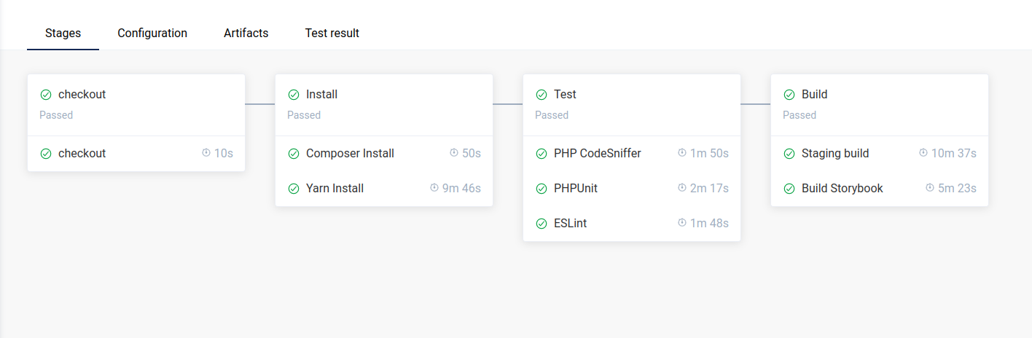Click the check icon in the Test stage header
Viewport: 1032px width, 338px height.
click(x=542, y=95)
